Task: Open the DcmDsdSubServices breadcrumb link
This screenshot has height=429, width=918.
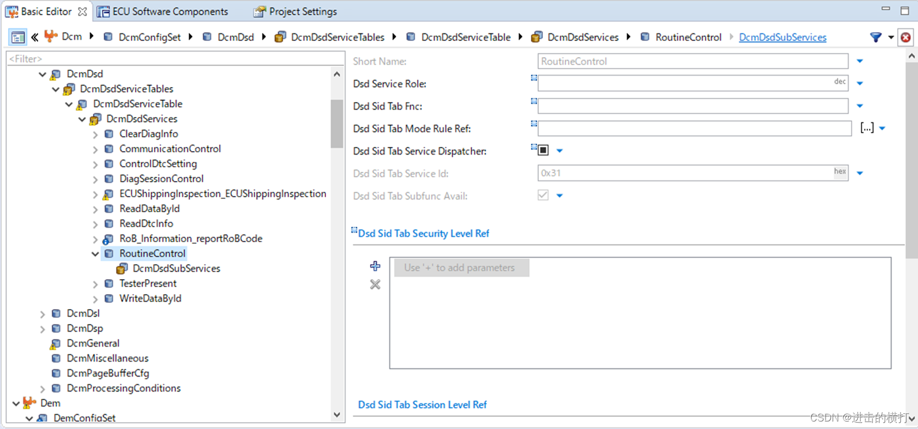Action: click(x=782, y=37)
